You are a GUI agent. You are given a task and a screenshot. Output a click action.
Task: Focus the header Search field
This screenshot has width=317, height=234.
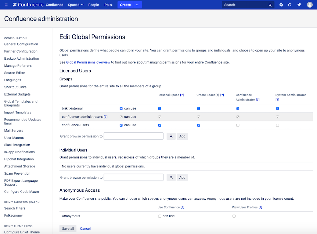(x=246, y=5)
